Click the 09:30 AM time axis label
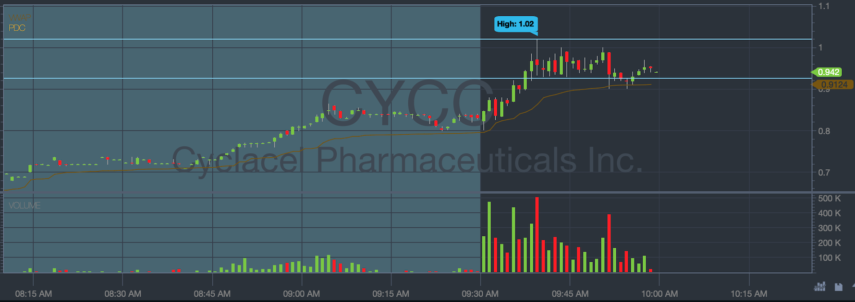Image resolution: width=855 pixels, height=302 pixels. coord(480,293)
